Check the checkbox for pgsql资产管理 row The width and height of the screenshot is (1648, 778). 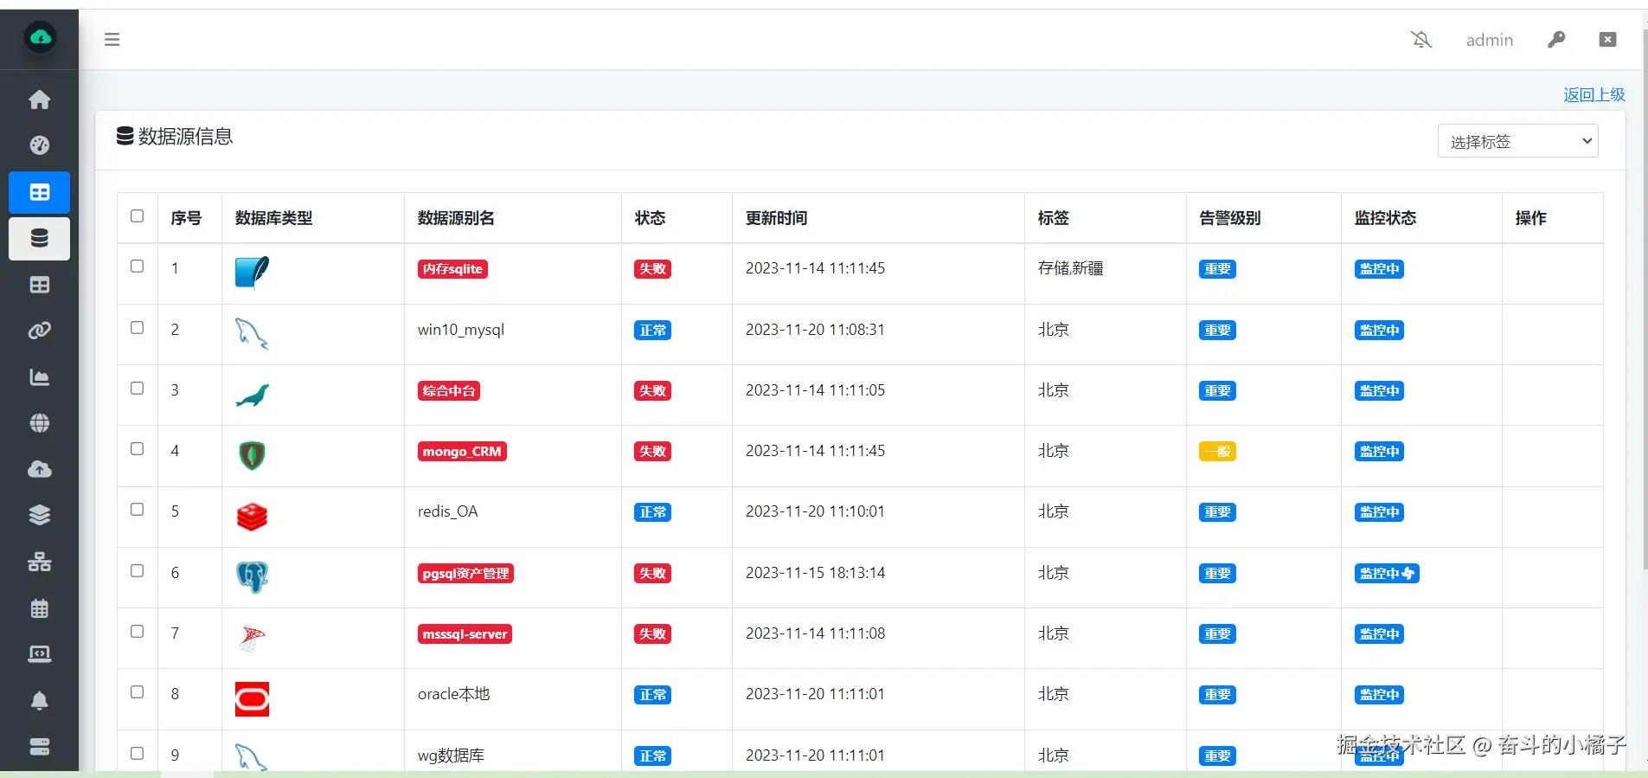(137, 571)
